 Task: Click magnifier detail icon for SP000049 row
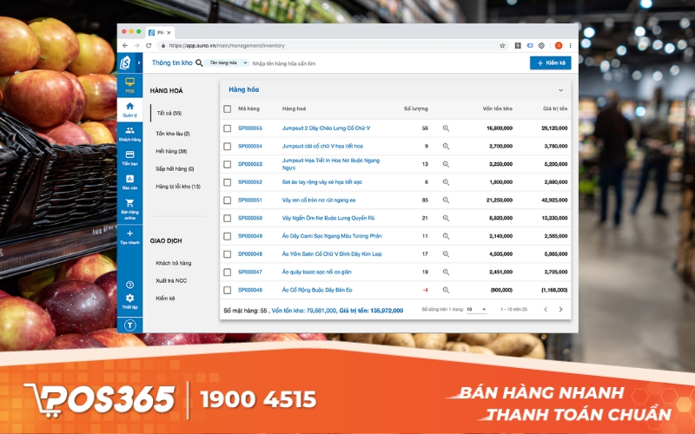click(446, 236)
